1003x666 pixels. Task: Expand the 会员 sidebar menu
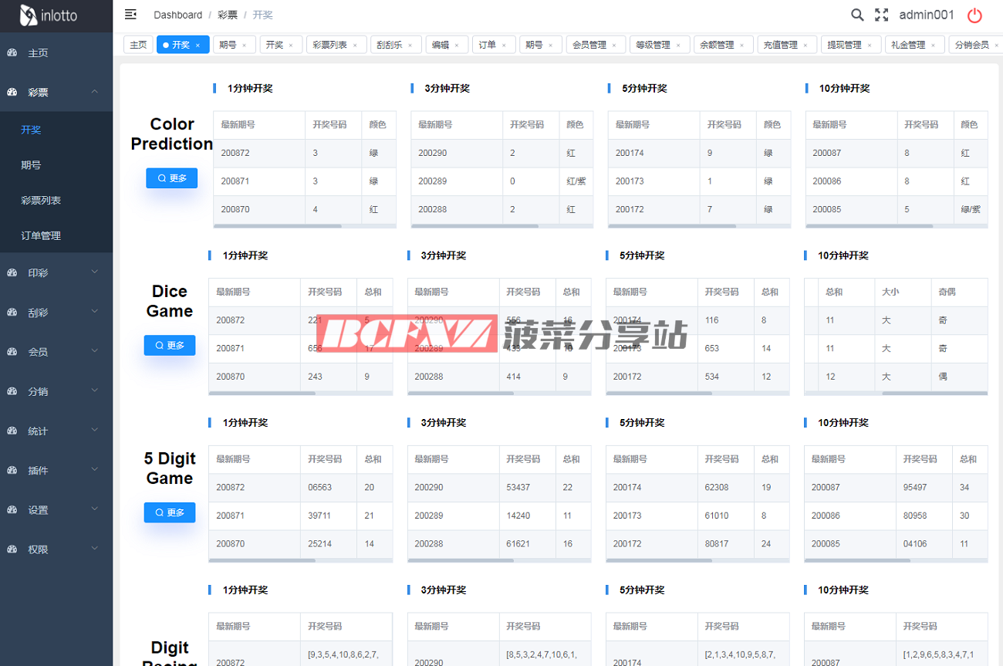point(94,351)
